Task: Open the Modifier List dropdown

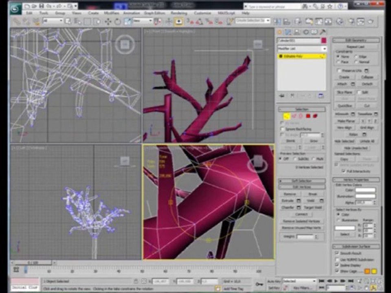Action: click(x=302, y=48)
